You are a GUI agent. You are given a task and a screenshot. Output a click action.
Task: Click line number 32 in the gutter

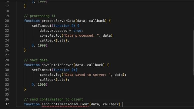(x=7, y=80)
